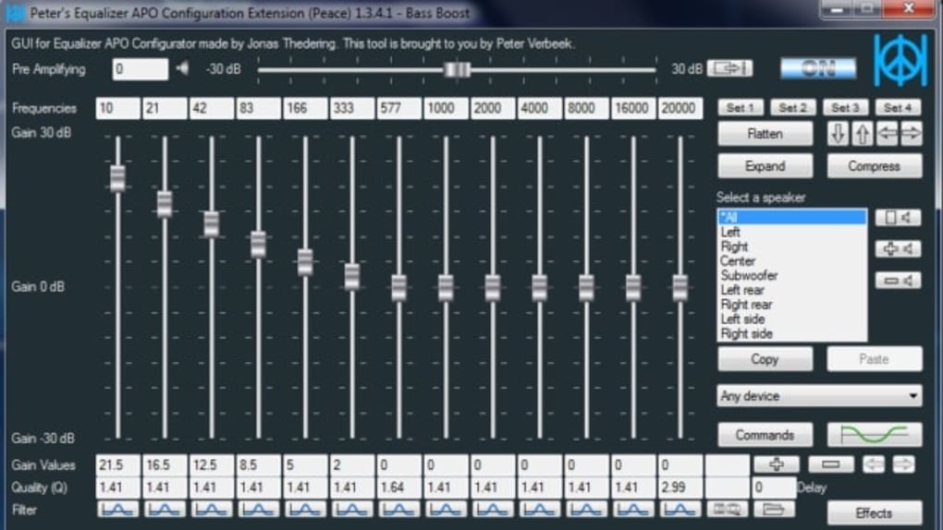This screenshot has height=530, width=943.
Task: Choose Left rear from the speaker list
Action: coord(742,290)
